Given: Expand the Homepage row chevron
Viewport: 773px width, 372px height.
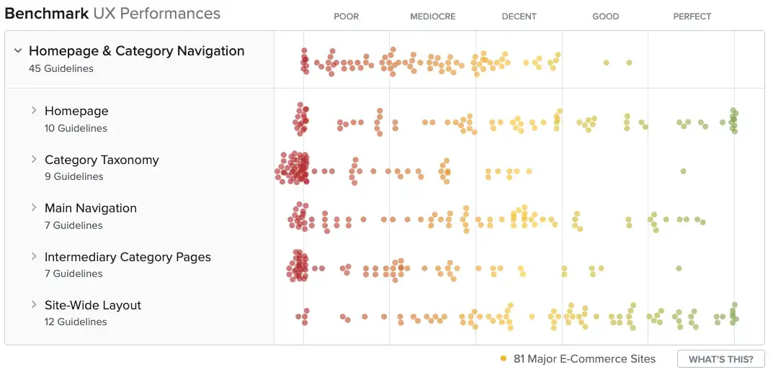Looking at the screenshot, I should point(33,111).
